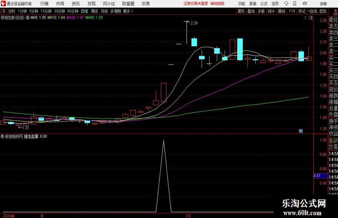
Task: Toggle the sub-chart indicator circle next to 股朋指标网
Action: 3,136
